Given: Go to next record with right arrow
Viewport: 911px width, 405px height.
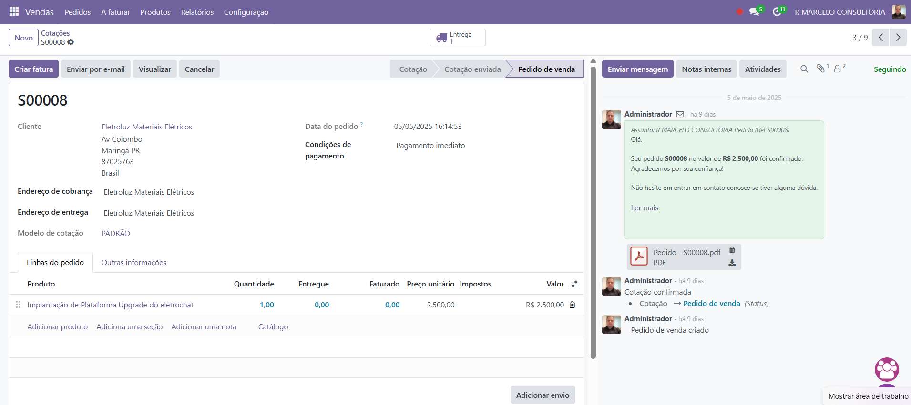Looking at the screenshot, I should pyautogui.click(x=898, y=38).
